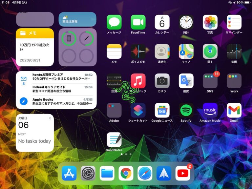Open YouTube in the dock
This screenshot has height=189, width=252.
point(183,173)
